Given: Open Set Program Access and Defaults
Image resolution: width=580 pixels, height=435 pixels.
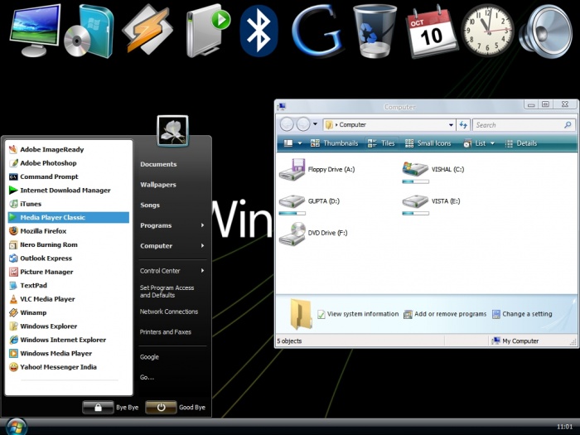Looking at the screenshot, I should click(167, 292).
